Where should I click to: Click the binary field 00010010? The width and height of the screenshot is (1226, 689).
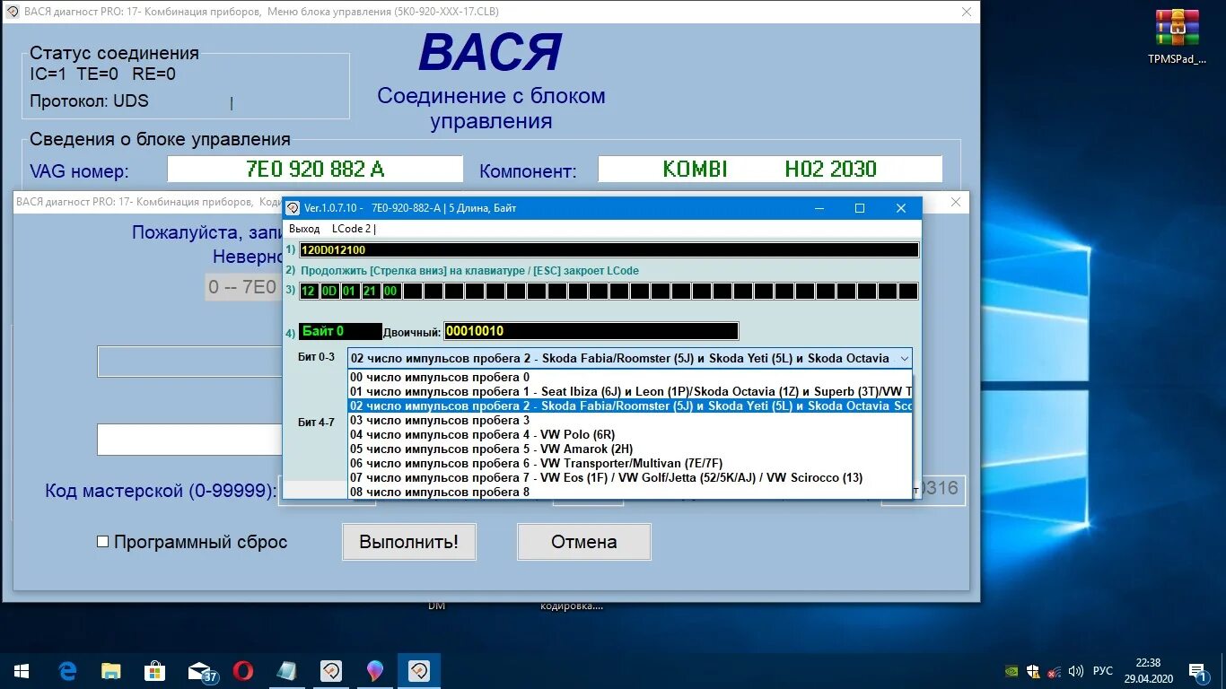point(591,331)
